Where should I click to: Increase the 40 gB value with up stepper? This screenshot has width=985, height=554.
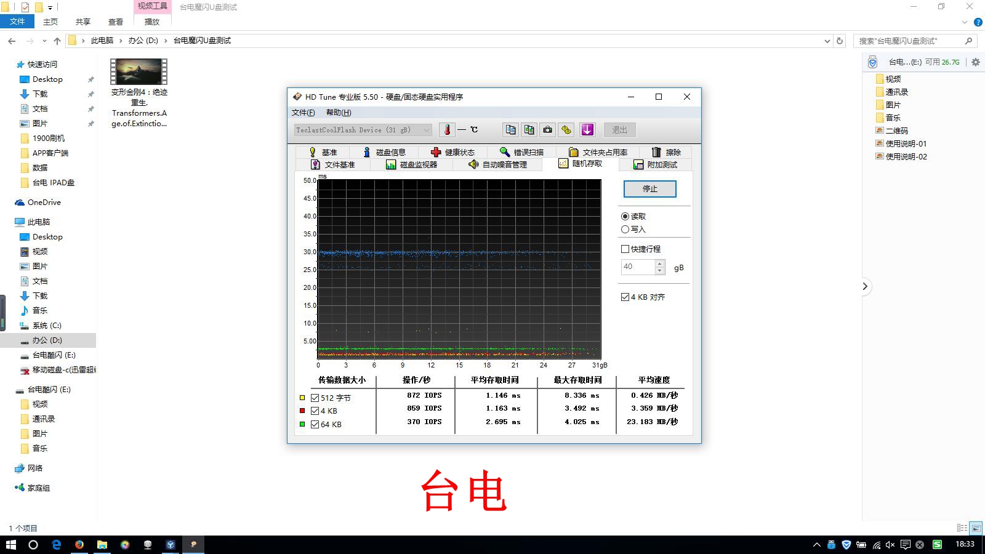[659, 263]
